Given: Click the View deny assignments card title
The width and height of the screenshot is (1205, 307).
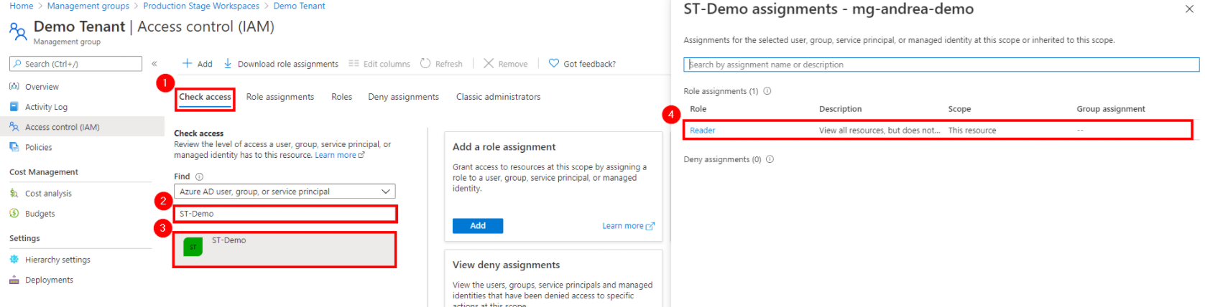Looking at the screenshot, I should pyautogui.click(x=506, y=265).
